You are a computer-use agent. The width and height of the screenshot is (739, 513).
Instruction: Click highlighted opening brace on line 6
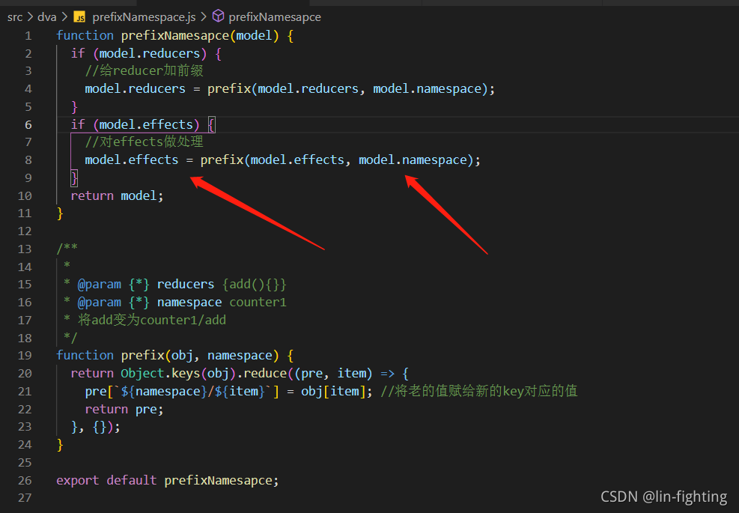click(211, 125)
